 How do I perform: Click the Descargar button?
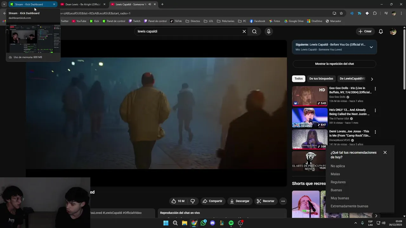click(x=239, y=201)
